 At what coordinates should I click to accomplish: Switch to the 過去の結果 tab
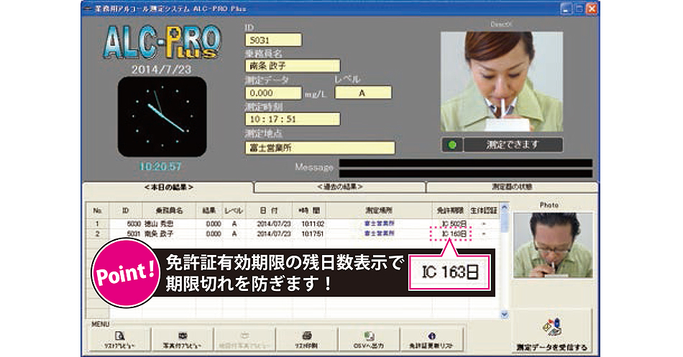point(340,187)
